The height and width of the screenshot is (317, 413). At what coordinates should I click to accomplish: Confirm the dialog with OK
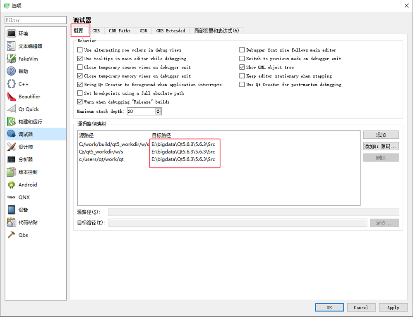(x=329, y=308)
